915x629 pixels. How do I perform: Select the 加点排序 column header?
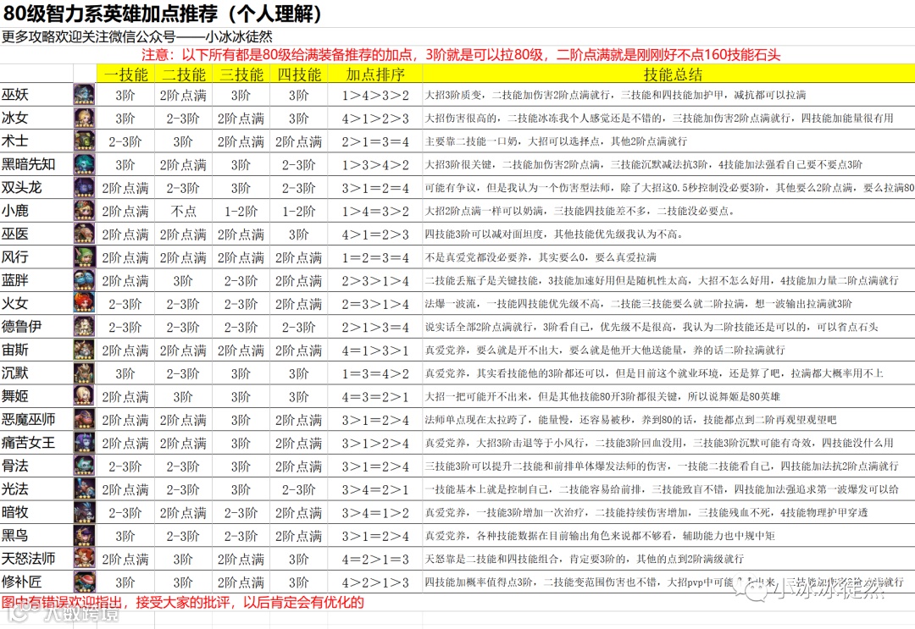click(375, 74)
